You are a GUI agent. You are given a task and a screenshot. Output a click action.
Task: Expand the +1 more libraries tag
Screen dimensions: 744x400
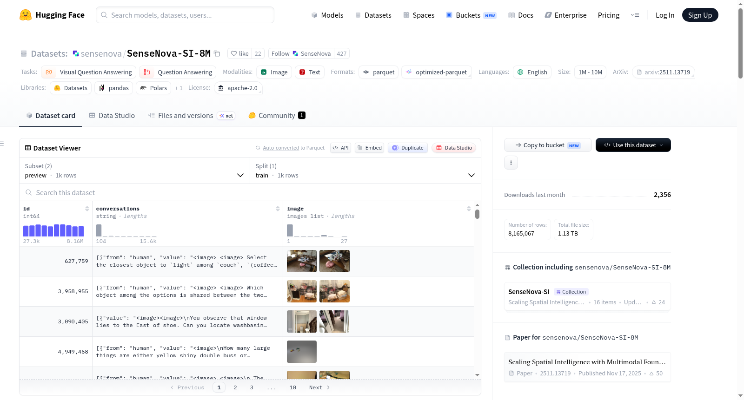[179, 88]
